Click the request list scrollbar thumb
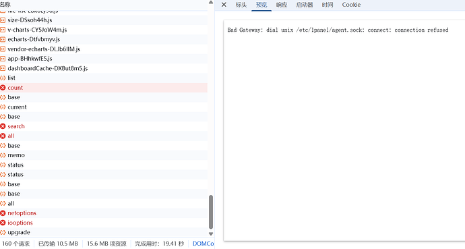465x249 pixels. tap(211, 212)
